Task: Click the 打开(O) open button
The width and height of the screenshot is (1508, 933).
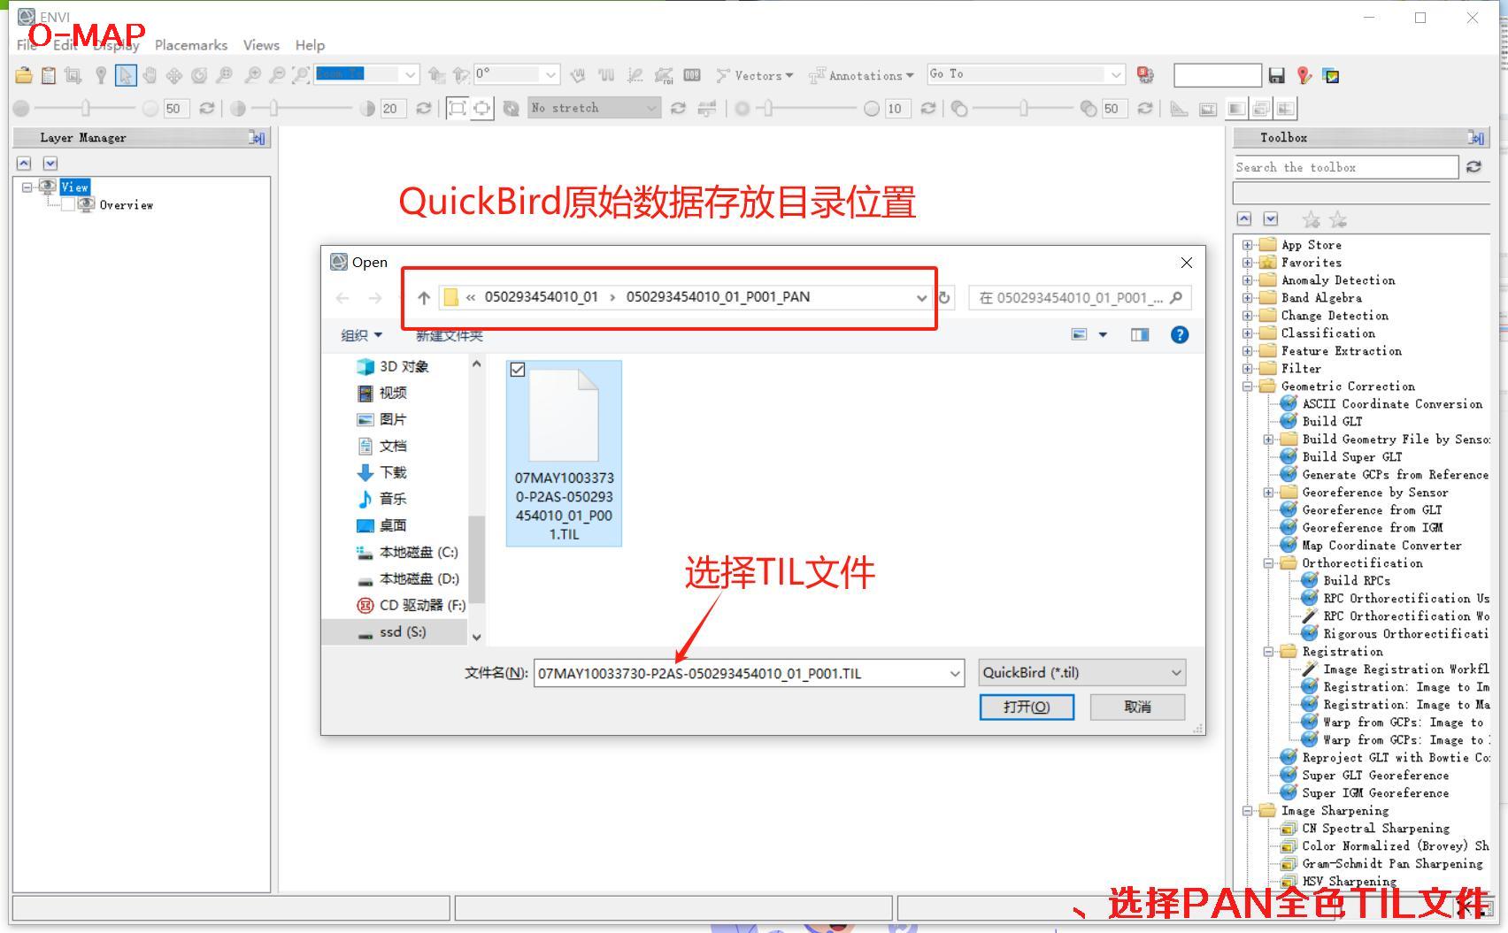Action: pos(1027,707)
